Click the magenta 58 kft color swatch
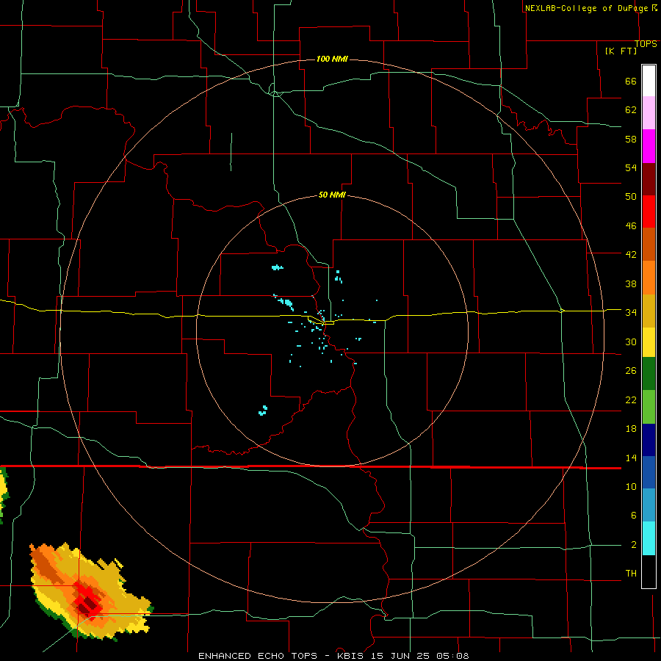Image resolution: width=661 pixels, height=661 pixels. click(x=649, y=146)
